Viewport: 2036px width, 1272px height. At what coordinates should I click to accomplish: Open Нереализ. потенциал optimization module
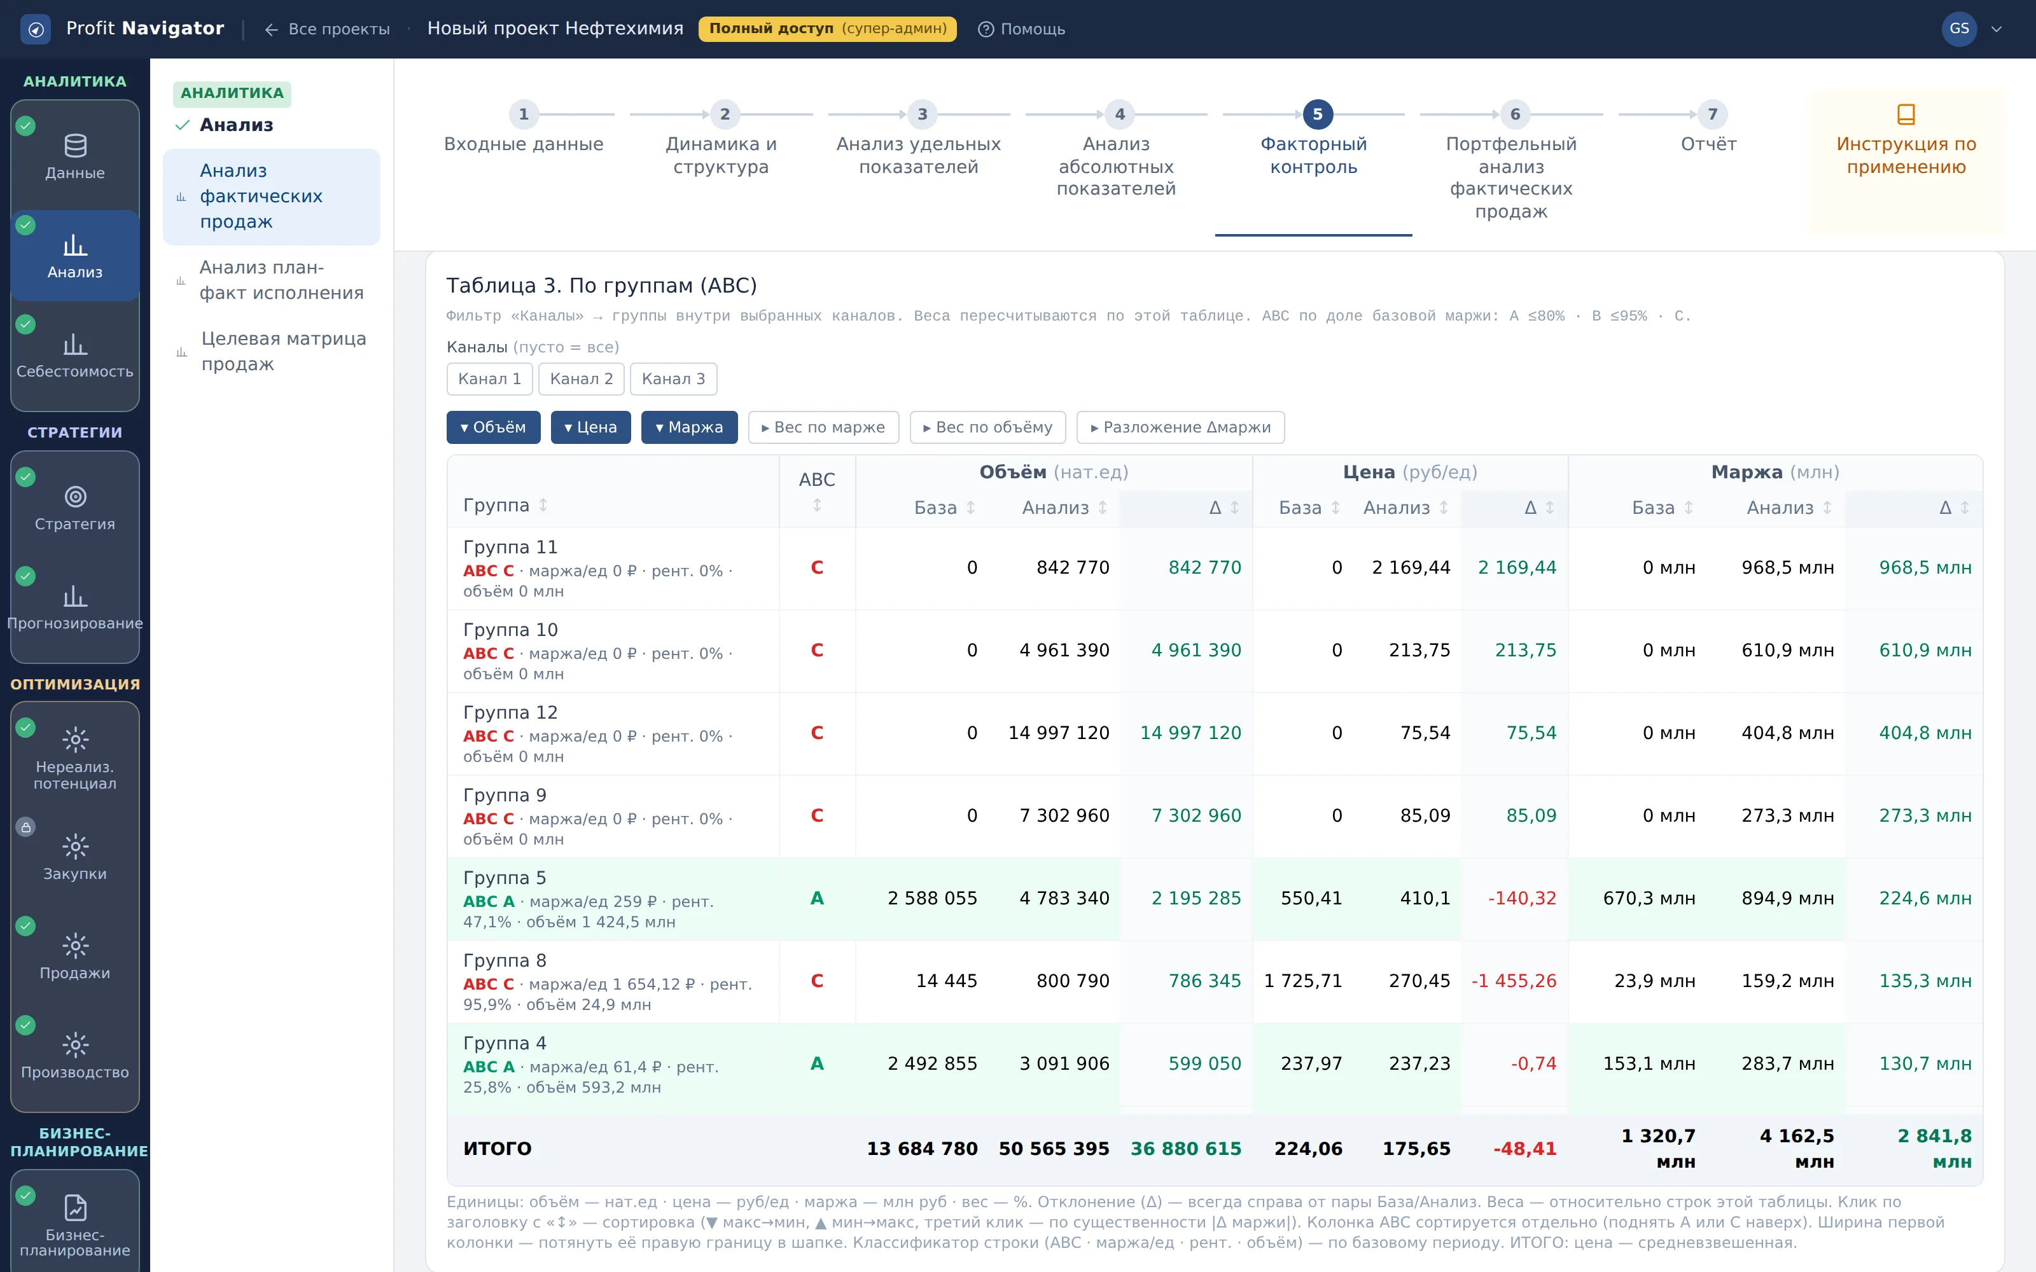pyautogui.click(x=75, y=757)
